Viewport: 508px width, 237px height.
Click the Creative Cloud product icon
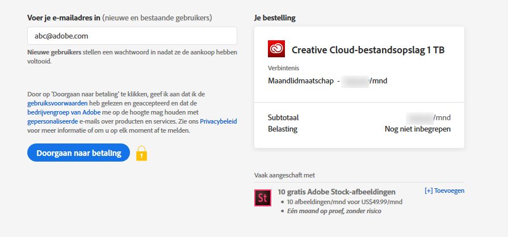click(276, 49)
